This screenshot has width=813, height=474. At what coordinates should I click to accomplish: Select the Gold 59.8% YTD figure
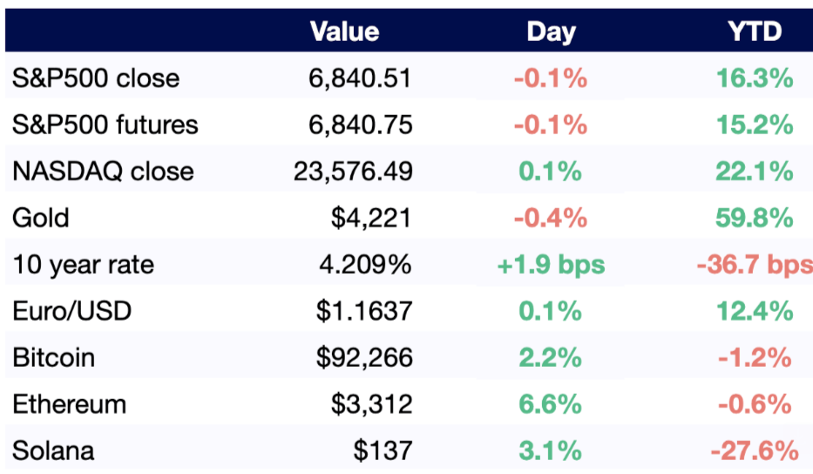pos(755,217)
